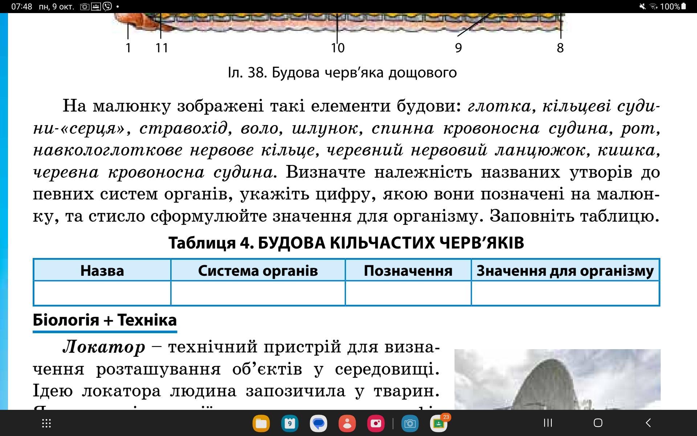Open the Calendar app in taskbar
Viewport: 697px width, 436px height.
290,423
